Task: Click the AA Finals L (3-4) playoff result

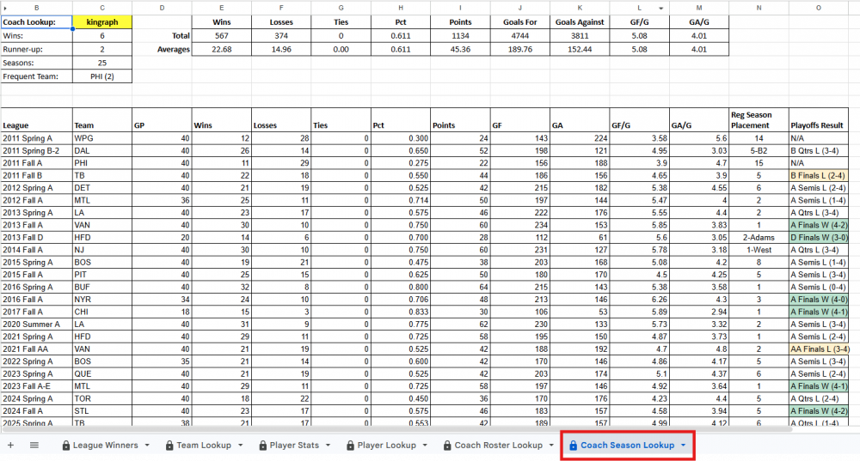Action: coord(819,349)
